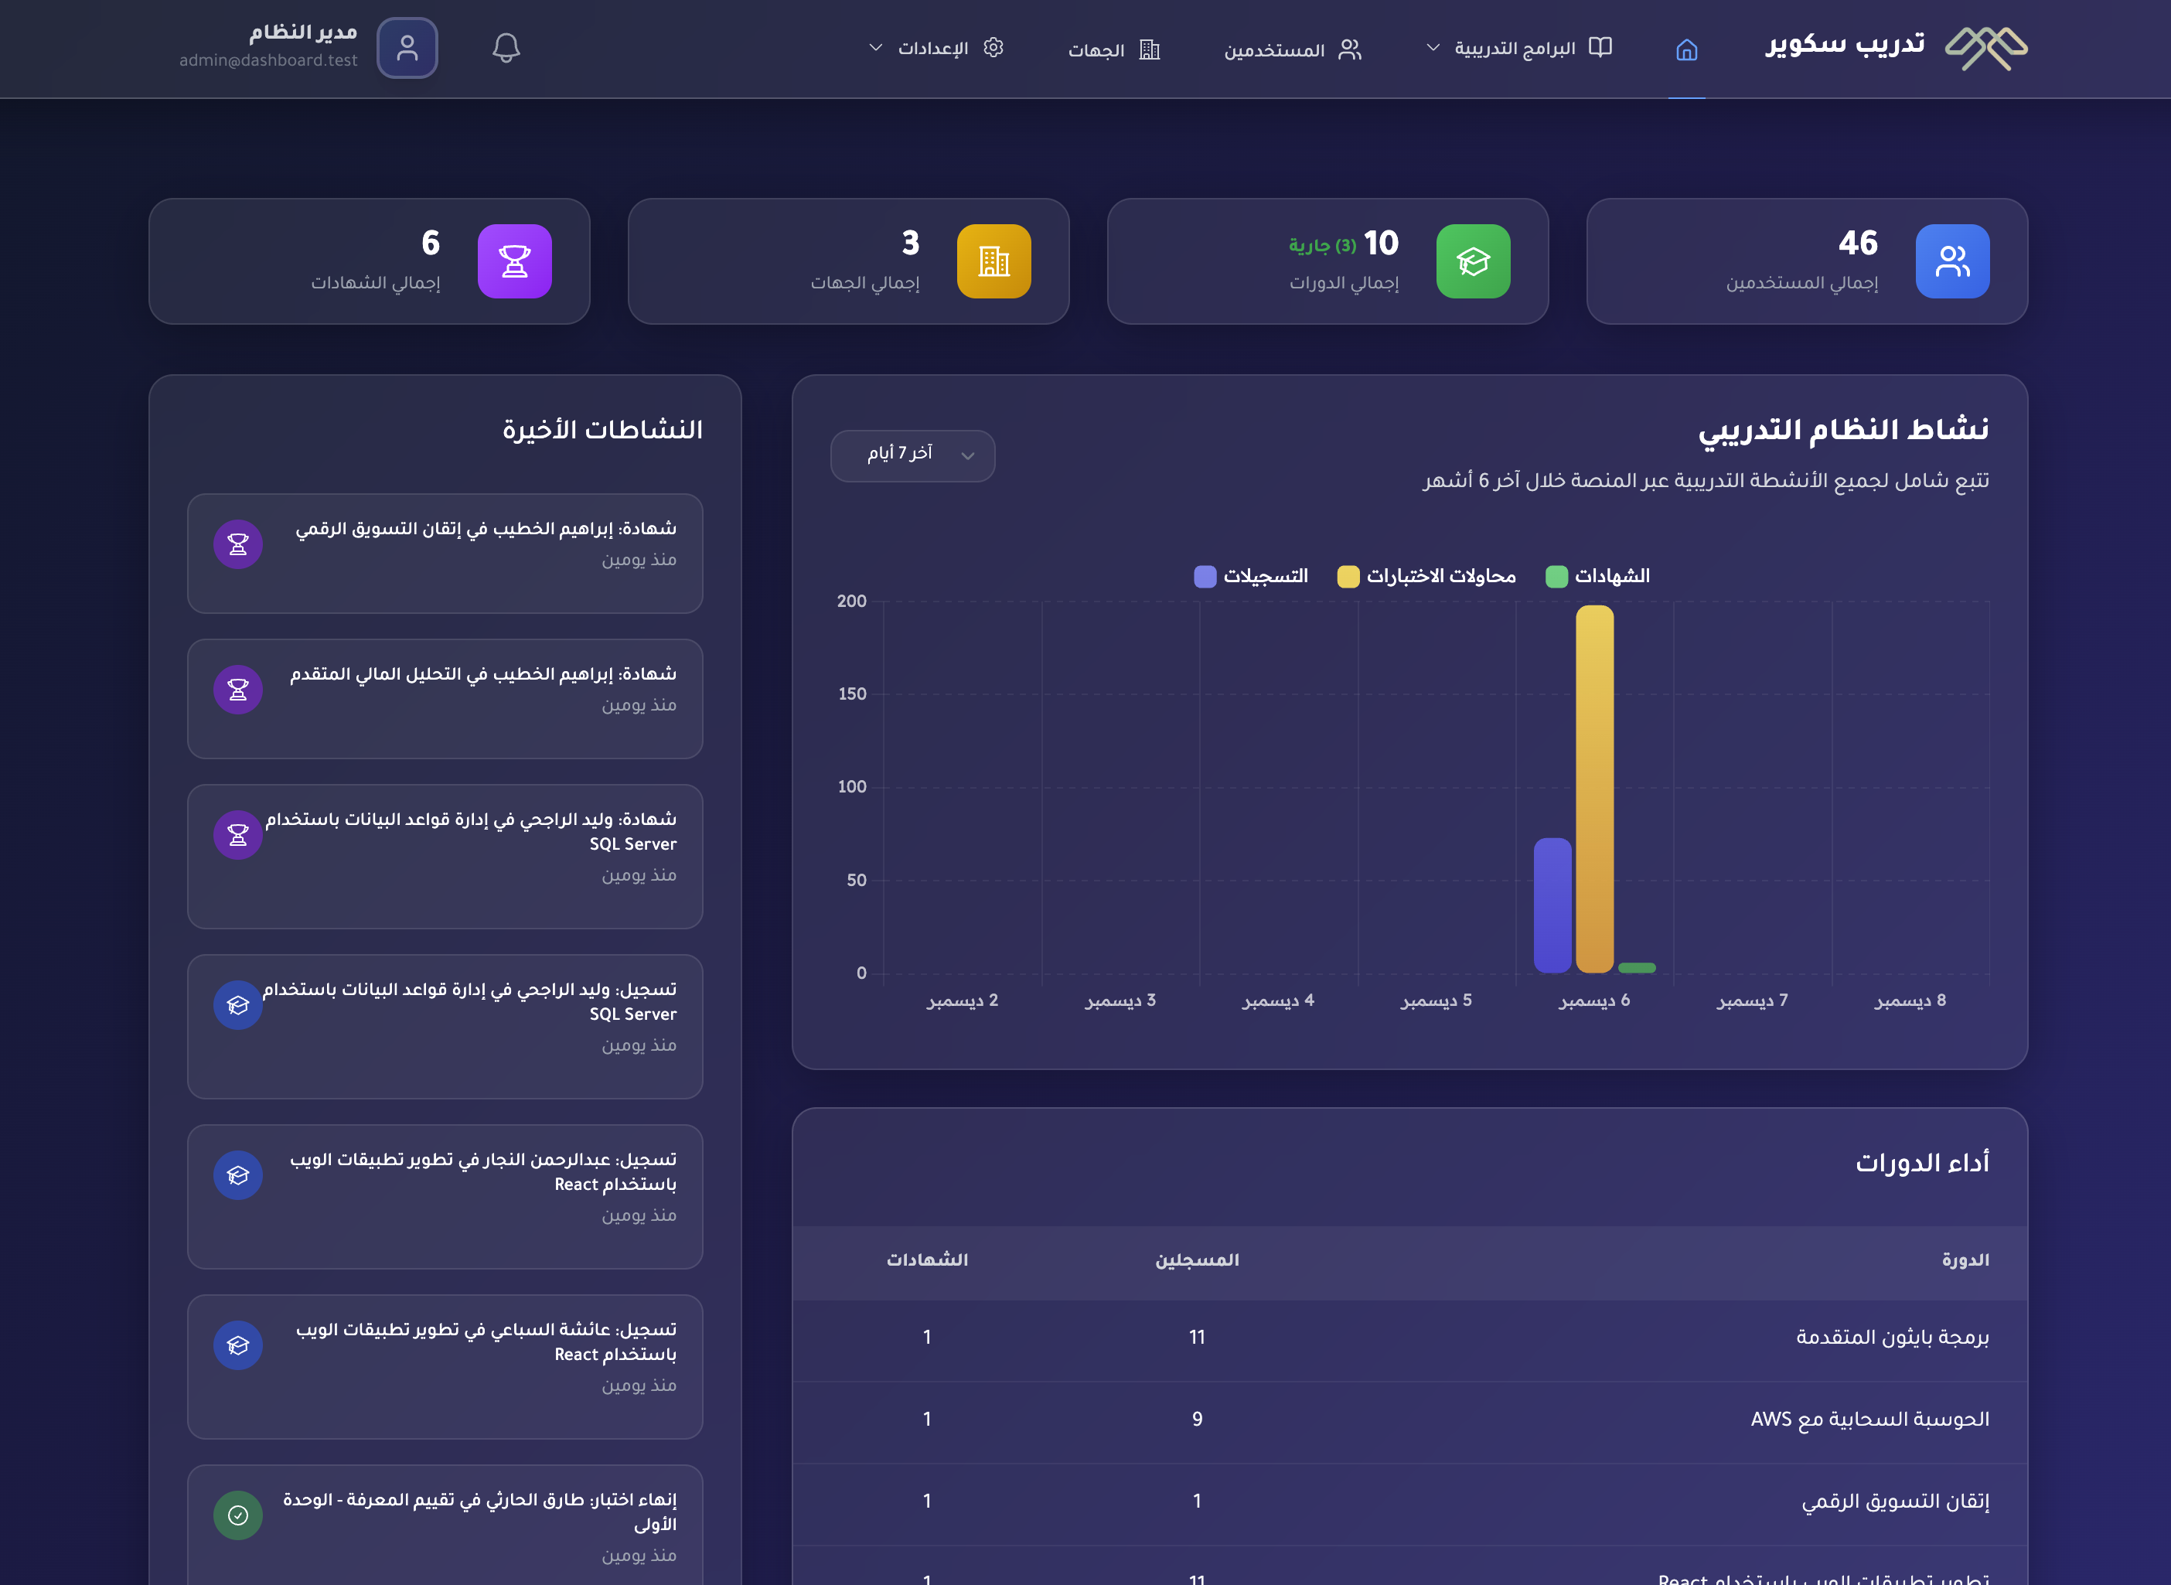Image resolution: width=2171 pixels, height=1585 pixels.
Task: Toggle محاولات الاختبارات series in the chart legend
Action: [1426, 576]
